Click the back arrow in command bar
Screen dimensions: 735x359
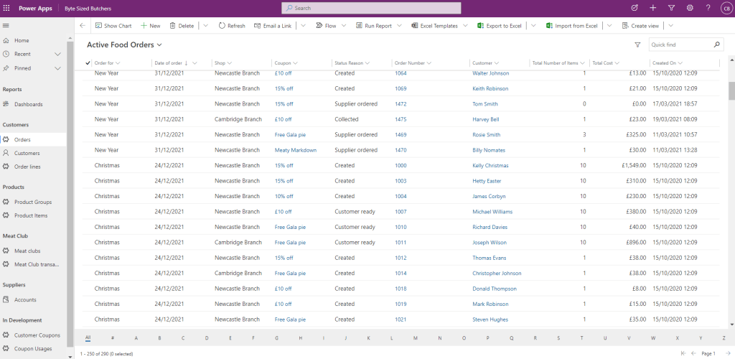click(83, 26)
